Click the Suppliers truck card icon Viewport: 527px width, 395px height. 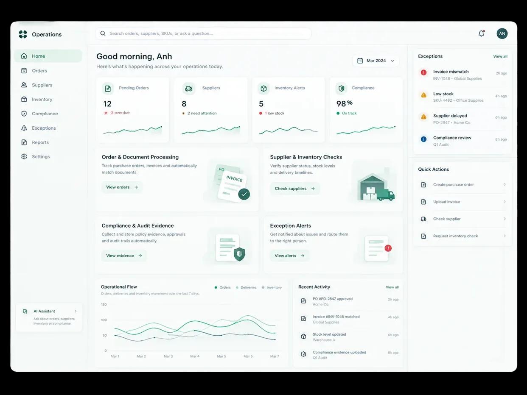point(188,88)
